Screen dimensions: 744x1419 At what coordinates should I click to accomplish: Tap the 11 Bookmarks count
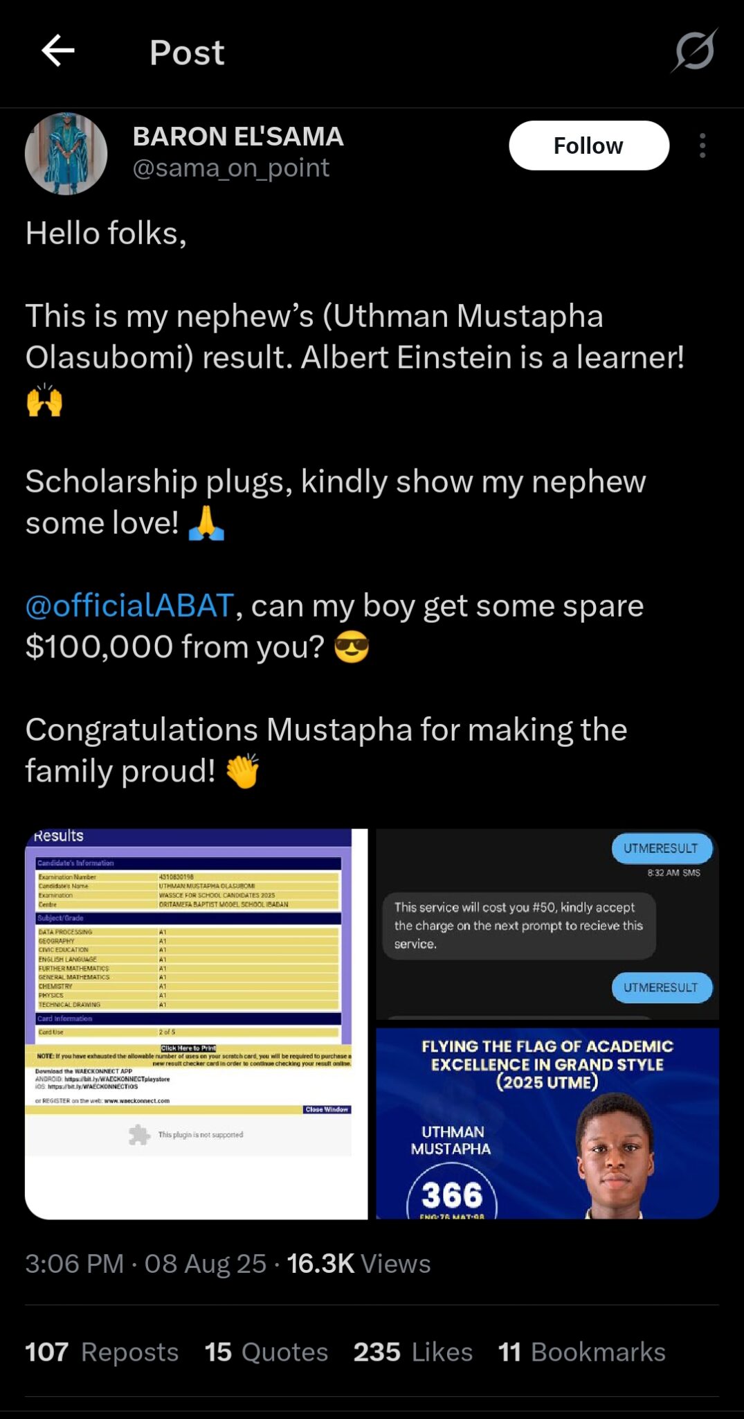[581, 1352]
